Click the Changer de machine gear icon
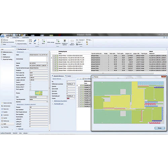This screenshot has height=168, width=168. [x=65, y=41]
